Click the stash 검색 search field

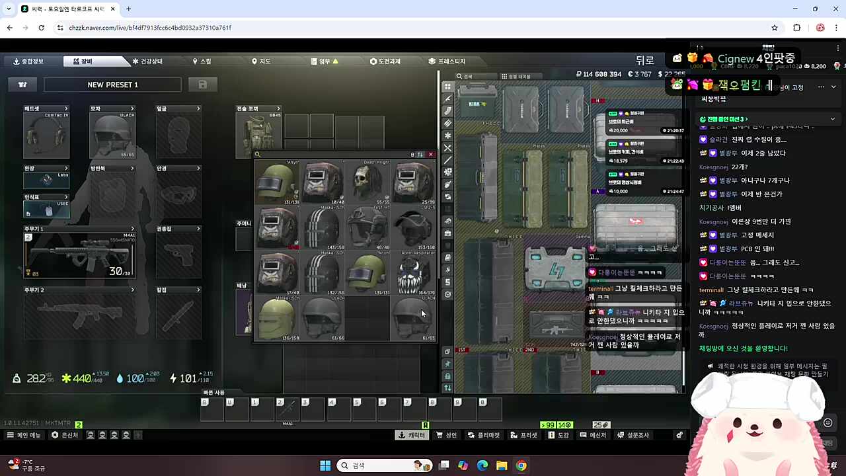point(476,76)
